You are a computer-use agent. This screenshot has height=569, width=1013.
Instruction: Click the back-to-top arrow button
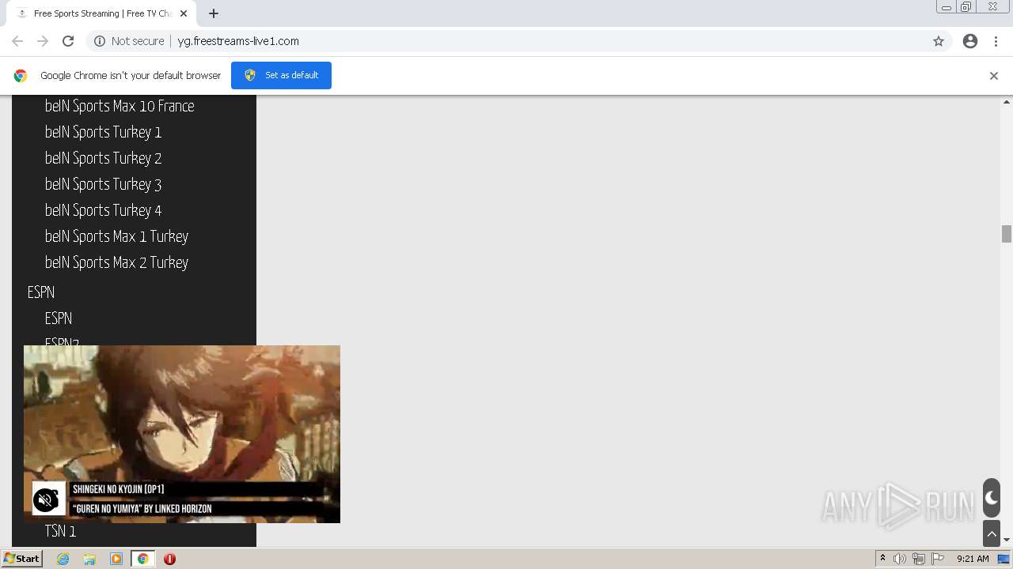(x=992, y=533)
